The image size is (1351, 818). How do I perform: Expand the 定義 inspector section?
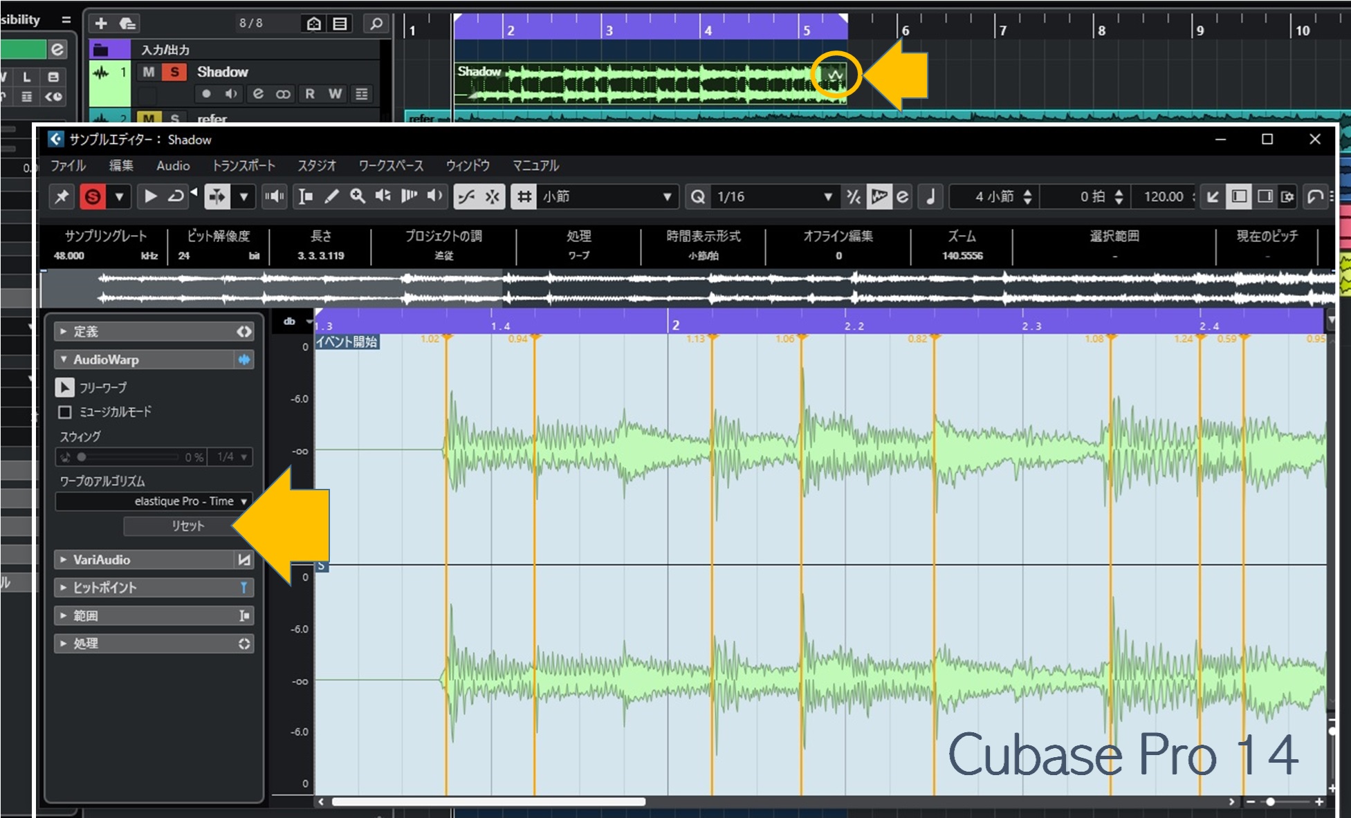(x=154, y=332)
